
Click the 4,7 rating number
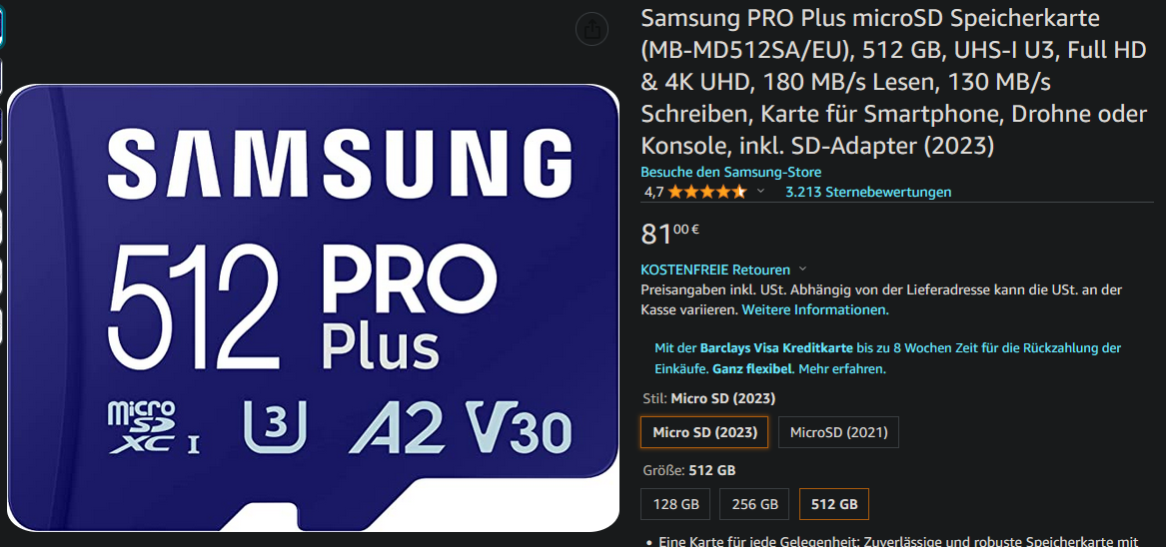[x=652, y=192]
